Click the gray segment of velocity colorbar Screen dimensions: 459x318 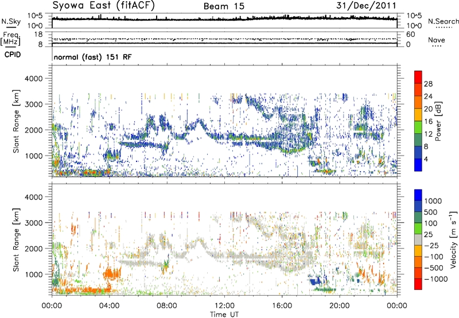click(418, 239)
